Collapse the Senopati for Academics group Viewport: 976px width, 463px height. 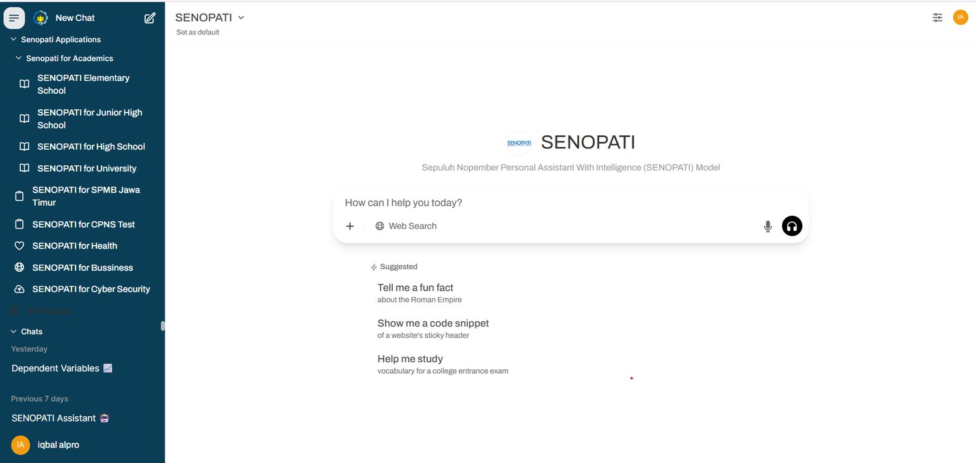point(64,59)
